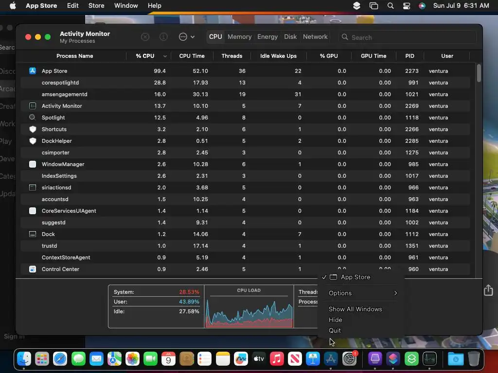The width and height of the screenshot is (498, 373).
Task: Select the ContextStoreAgent process row
Action: 245,257
